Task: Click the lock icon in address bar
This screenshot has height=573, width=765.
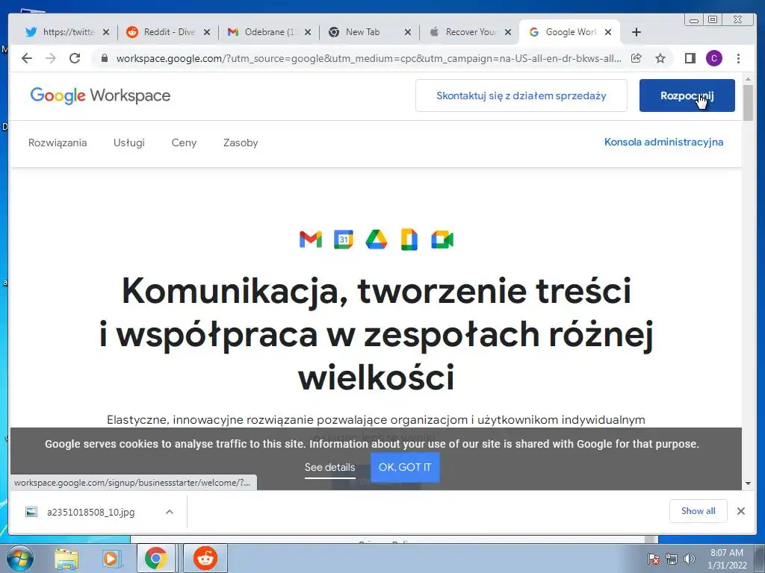Action: (104, 58)
